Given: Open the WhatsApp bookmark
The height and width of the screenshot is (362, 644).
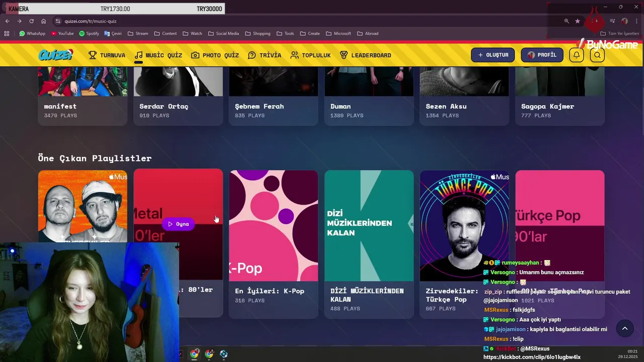Looking at the screenshot, I should pos(32,34).
